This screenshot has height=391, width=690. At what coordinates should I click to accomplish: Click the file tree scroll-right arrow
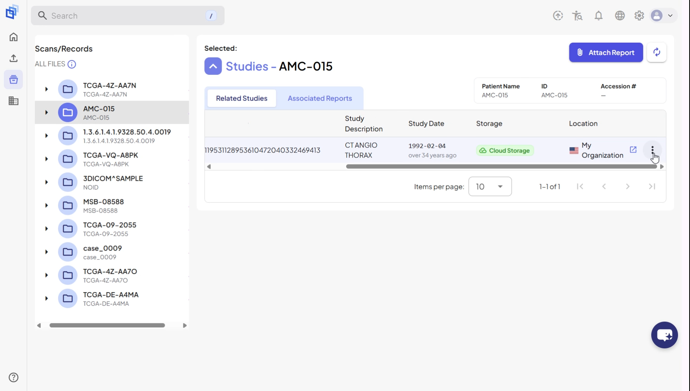coord(185,325)
